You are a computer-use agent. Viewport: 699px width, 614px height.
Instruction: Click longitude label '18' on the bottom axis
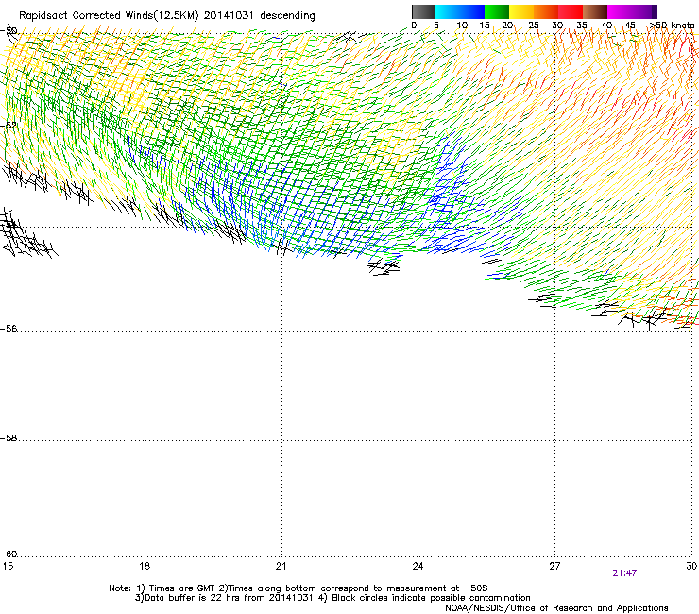click(x=145, y=566)
